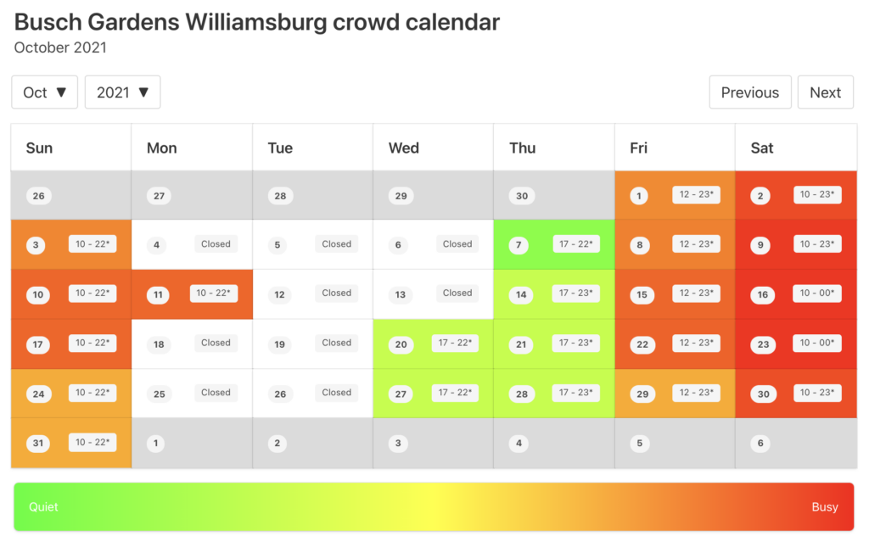Click the Wed column header
Image resolution: width=869 pixels, height=542 pixels.
[403, 148]
